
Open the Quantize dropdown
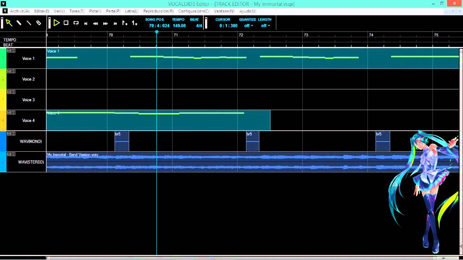[249, 26]
